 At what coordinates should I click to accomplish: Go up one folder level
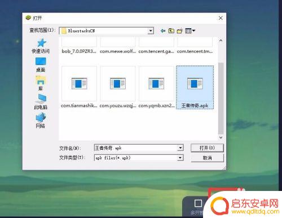171,30
